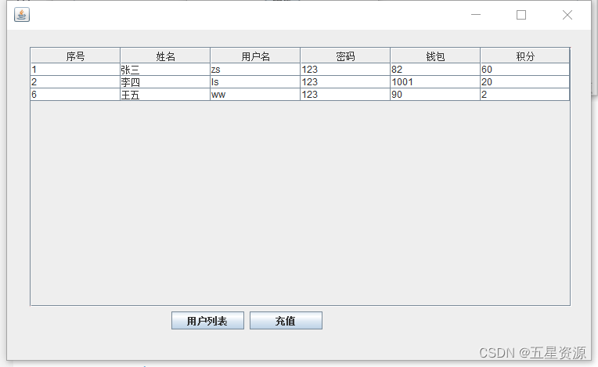Select the name cell 李四

165,82
